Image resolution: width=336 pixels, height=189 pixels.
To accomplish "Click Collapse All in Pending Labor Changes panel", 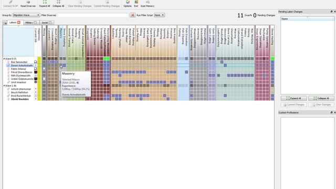I will (321, 98).
